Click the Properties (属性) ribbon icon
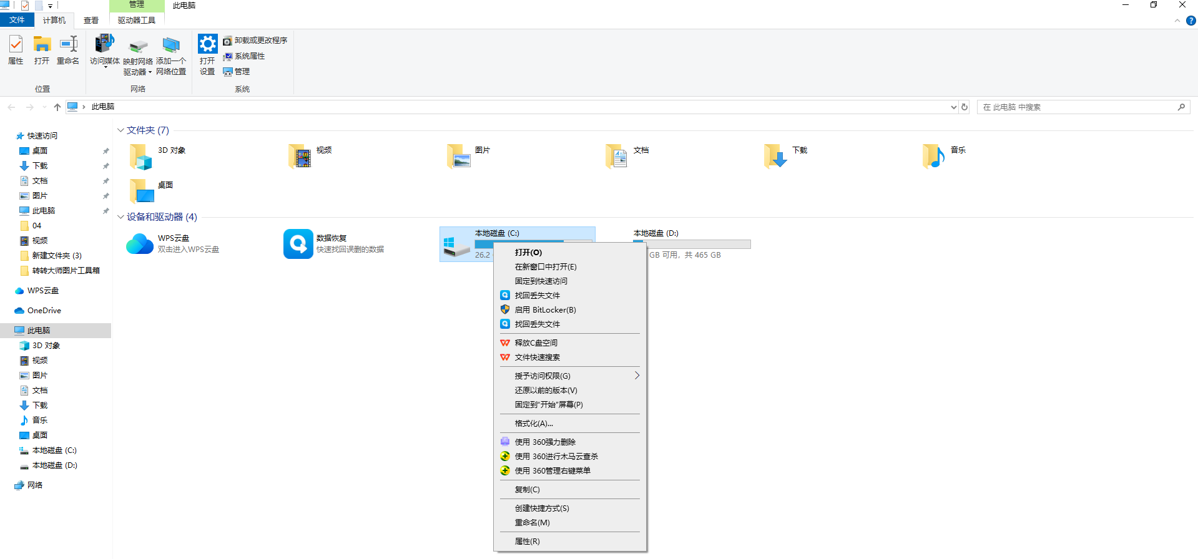 pos(16,45)
